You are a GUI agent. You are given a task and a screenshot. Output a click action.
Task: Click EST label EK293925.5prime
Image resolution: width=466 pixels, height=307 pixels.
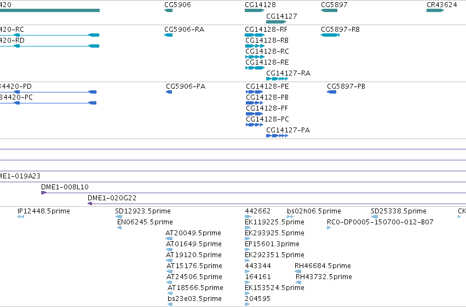pos(274,233)
